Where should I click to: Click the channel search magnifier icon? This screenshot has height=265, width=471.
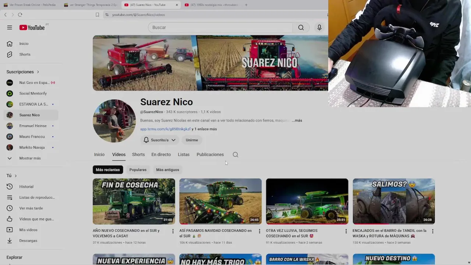coord(235,155)
